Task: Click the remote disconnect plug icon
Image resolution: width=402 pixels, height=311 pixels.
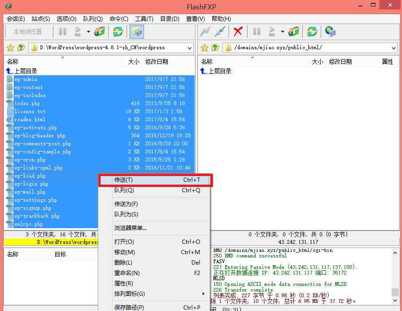Action: [220, 32]
